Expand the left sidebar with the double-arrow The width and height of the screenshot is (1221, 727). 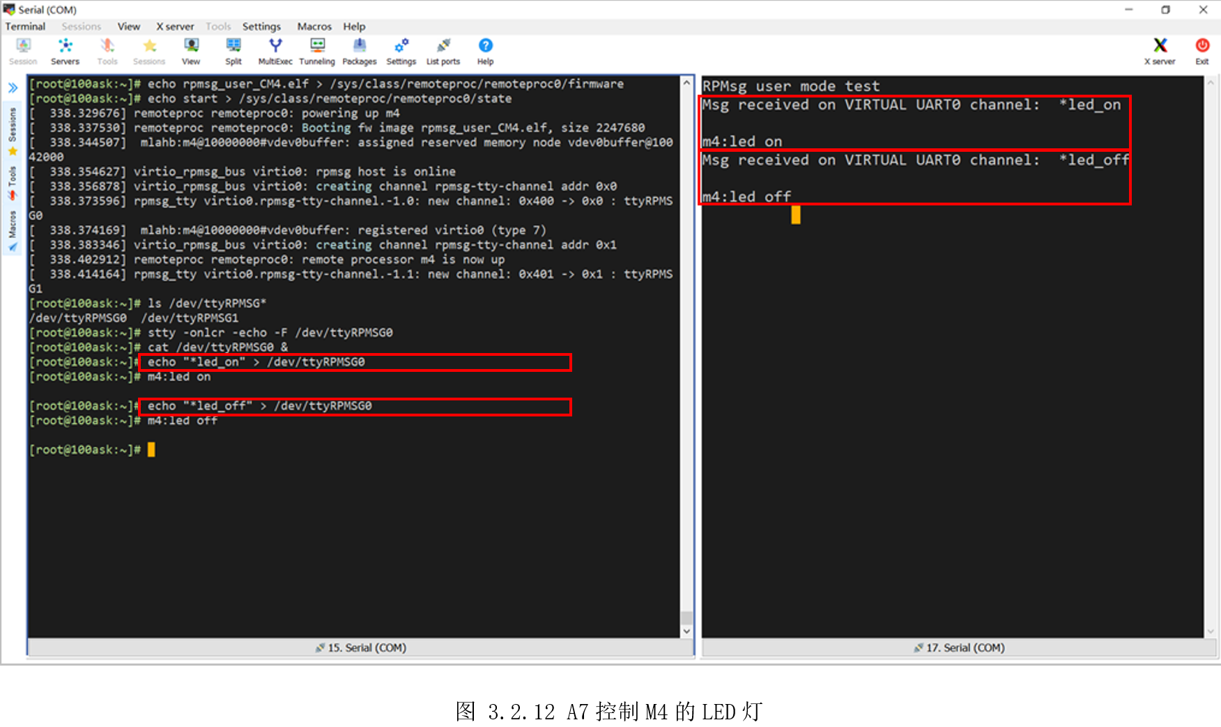(x=13, y=87)
